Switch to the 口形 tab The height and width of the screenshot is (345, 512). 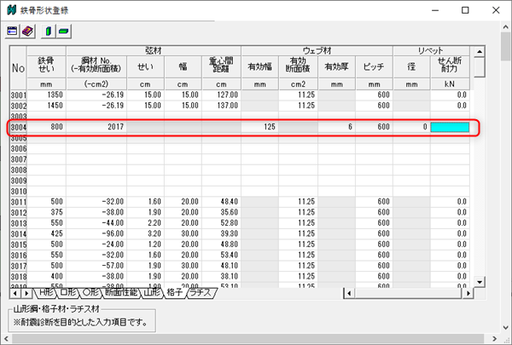pos(64,292)
